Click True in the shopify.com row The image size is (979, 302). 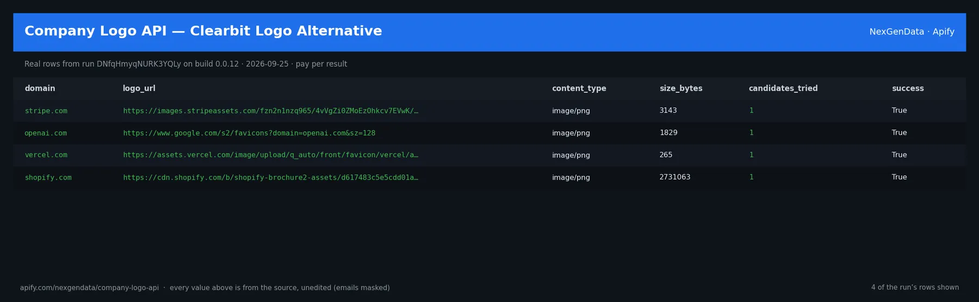899,177
